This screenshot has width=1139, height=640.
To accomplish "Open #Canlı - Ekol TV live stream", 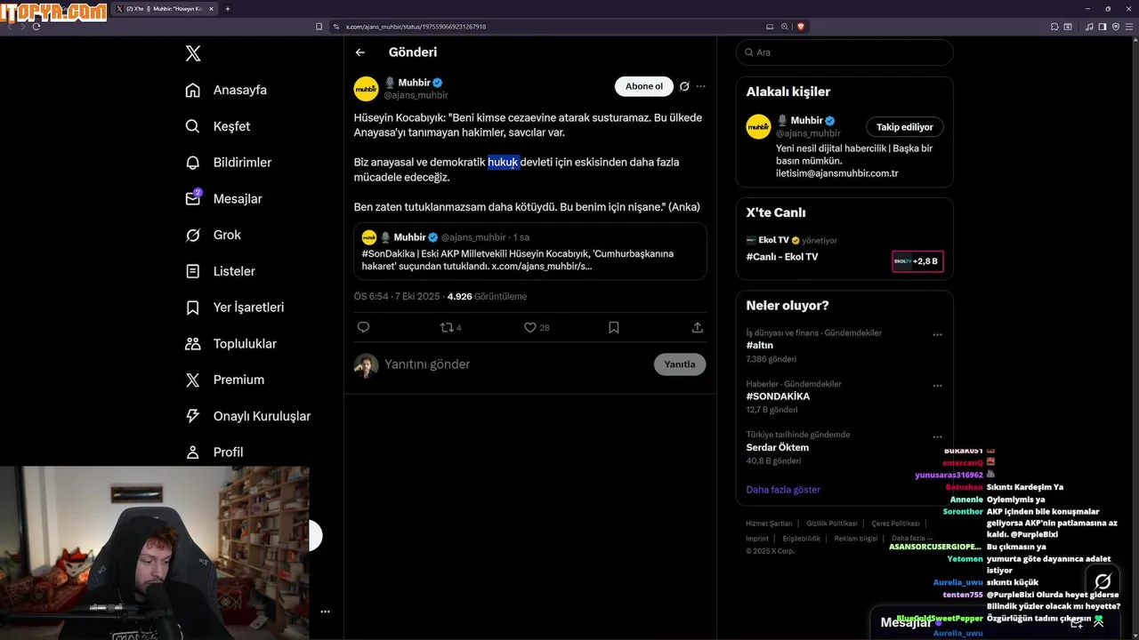I will (782, 257).
